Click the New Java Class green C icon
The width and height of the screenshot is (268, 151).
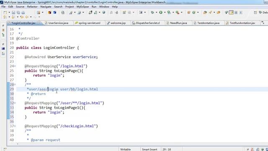194,13
